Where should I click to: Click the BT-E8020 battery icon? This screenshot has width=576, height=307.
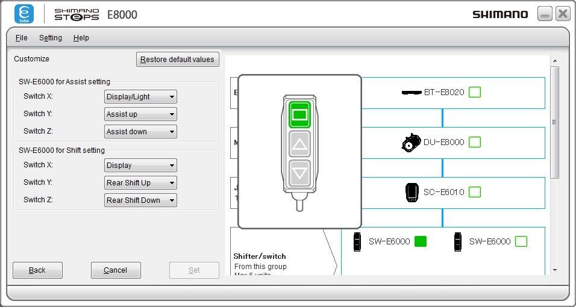click(412, 93)
